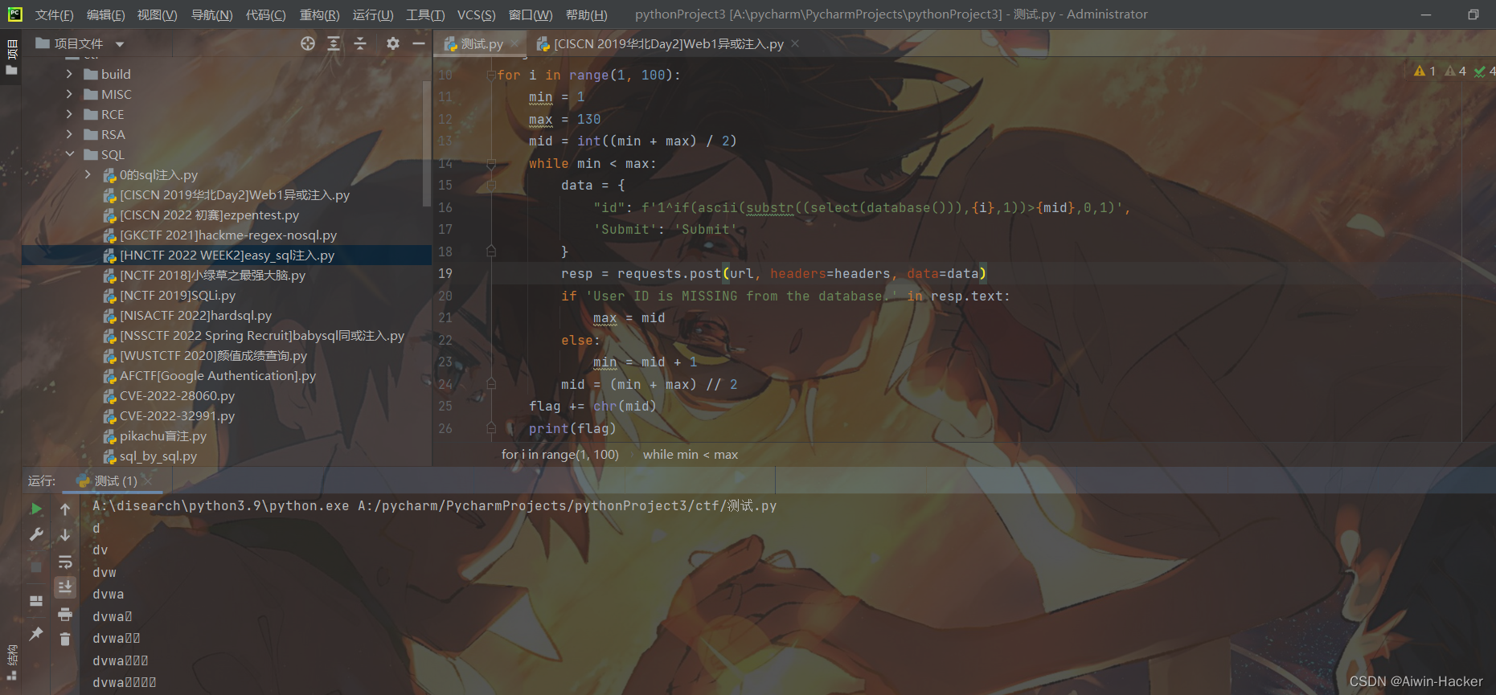Open run configuration wrench icon
Screen dimensions: 1496x695
tap(36, 534)
